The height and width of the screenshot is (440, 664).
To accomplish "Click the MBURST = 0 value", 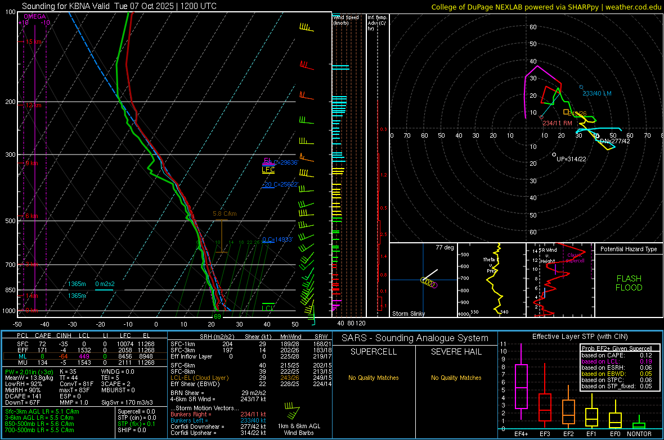I will coord(118,390).
